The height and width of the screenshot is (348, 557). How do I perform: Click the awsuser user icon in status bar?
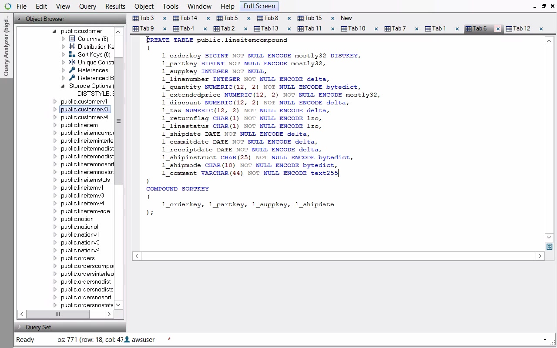(127, 339)
